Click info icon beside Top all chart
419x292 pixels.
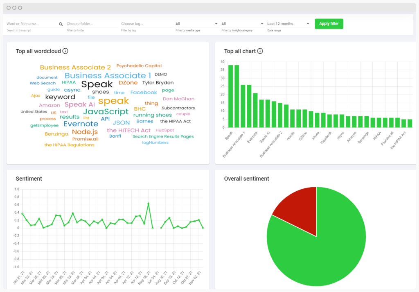tap(260, 51)
